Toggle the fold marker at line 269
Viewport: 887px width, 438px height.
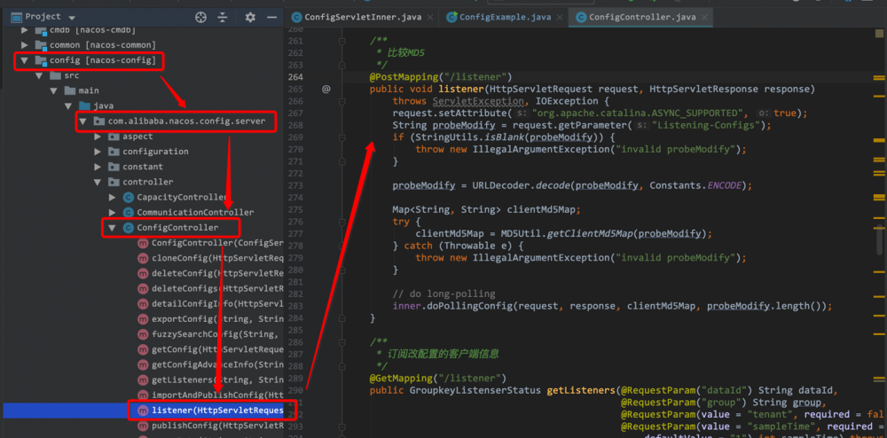[342, 137]
